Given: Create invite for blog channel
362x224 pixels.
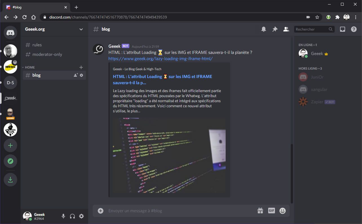Looking at the screenshot, I should point(76,75).
